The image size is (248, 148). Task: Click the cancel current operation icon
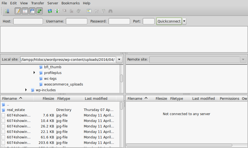pyautogui.click(x=64, y=11)
